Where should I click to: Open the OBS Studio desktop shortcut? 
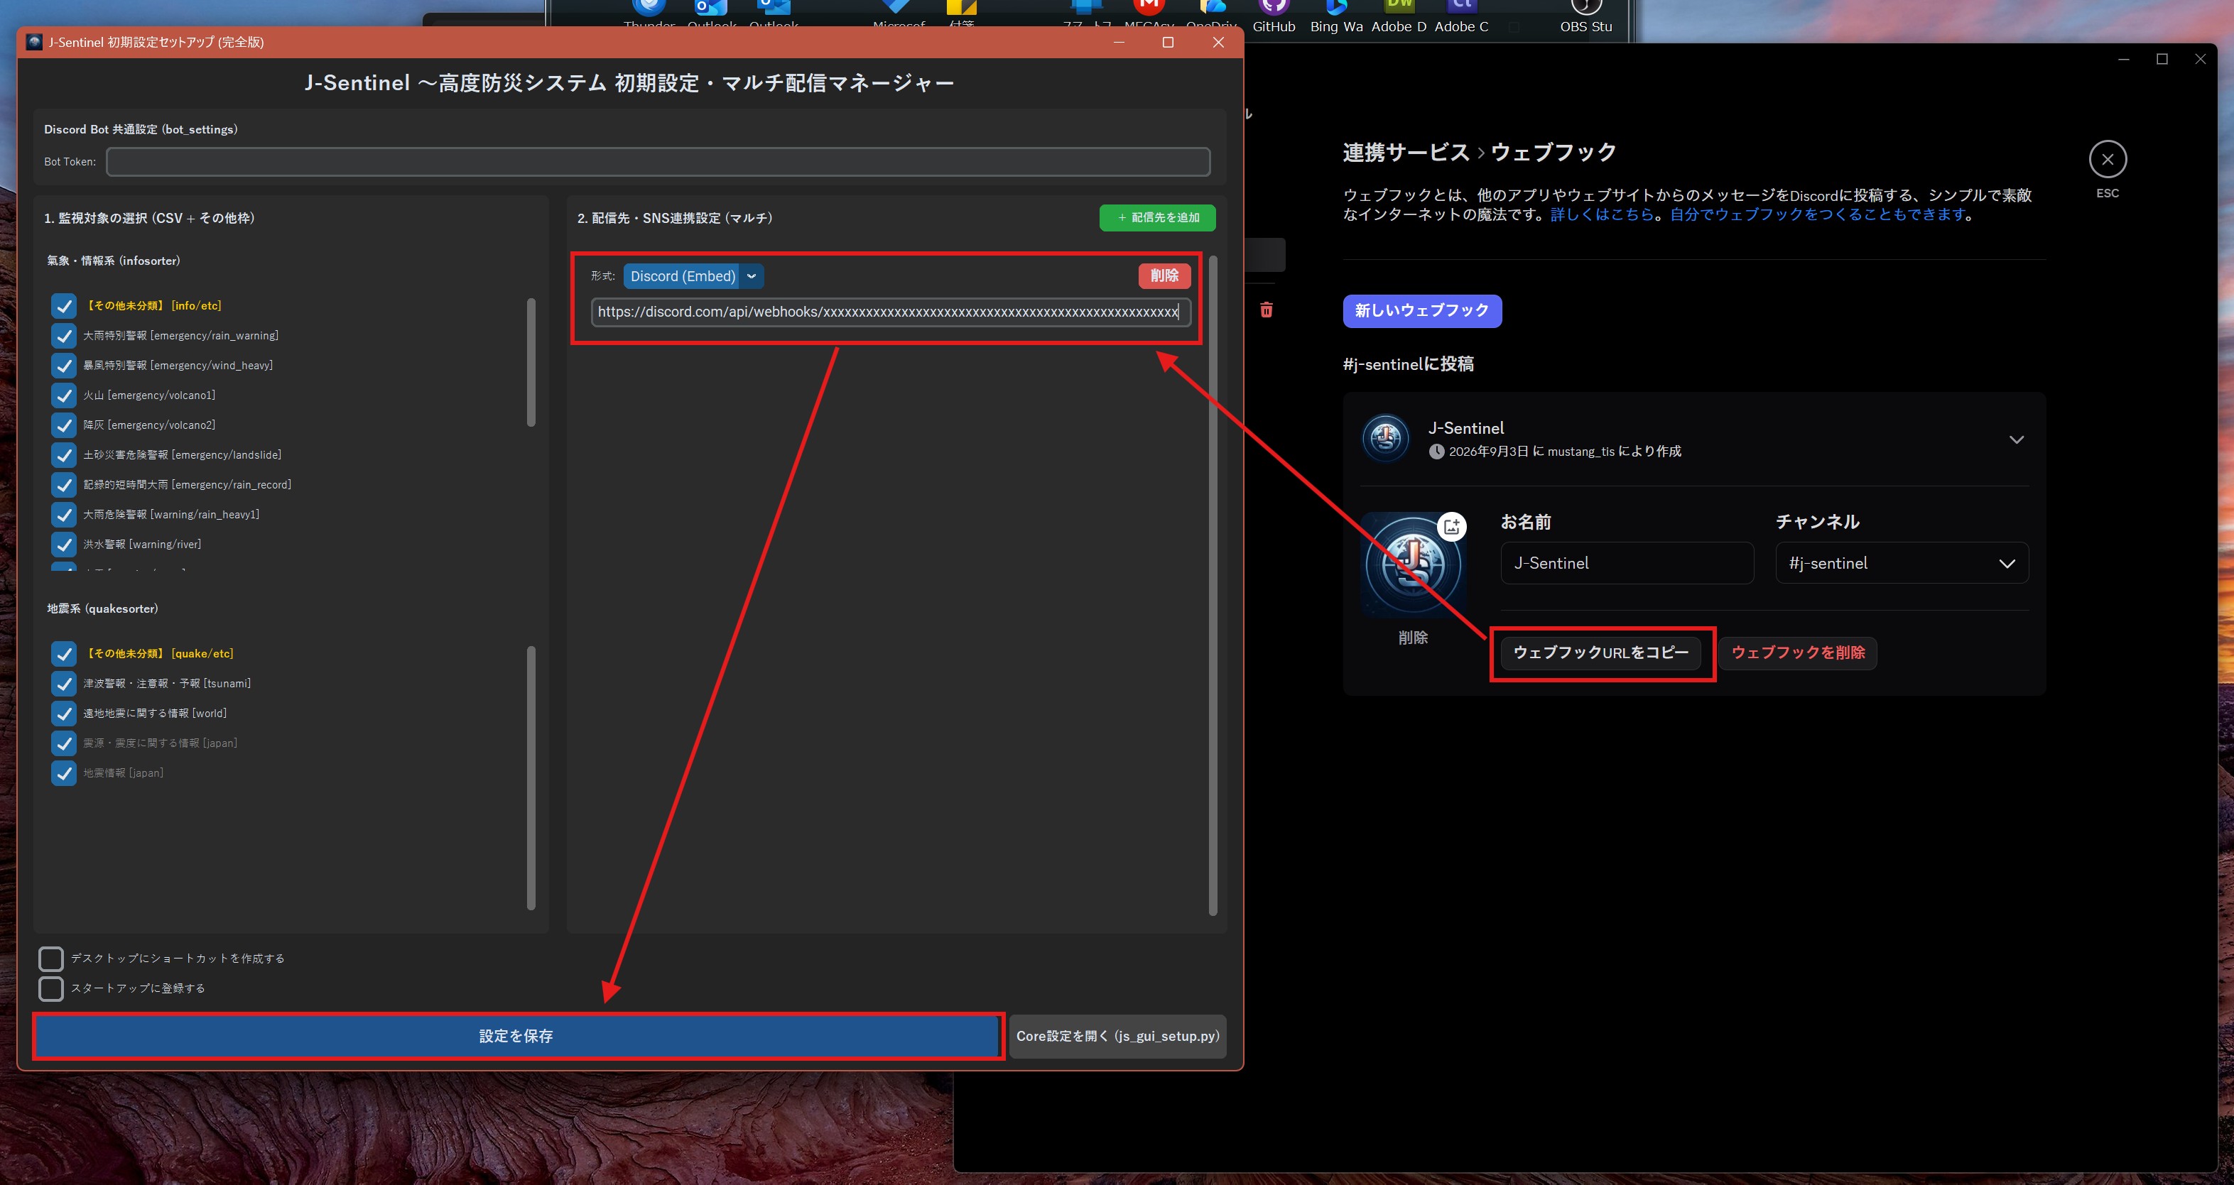tap(1586, 17)
